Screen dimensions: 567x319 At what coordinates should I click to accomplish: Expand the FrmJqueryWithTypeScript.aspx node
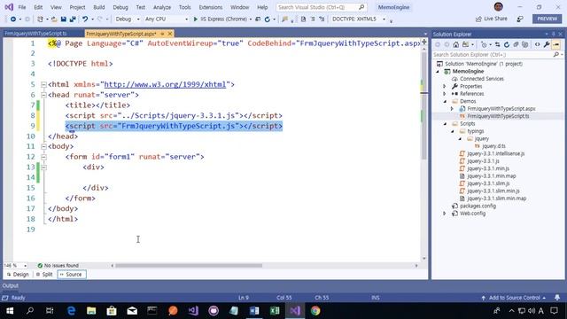(452, 108)
